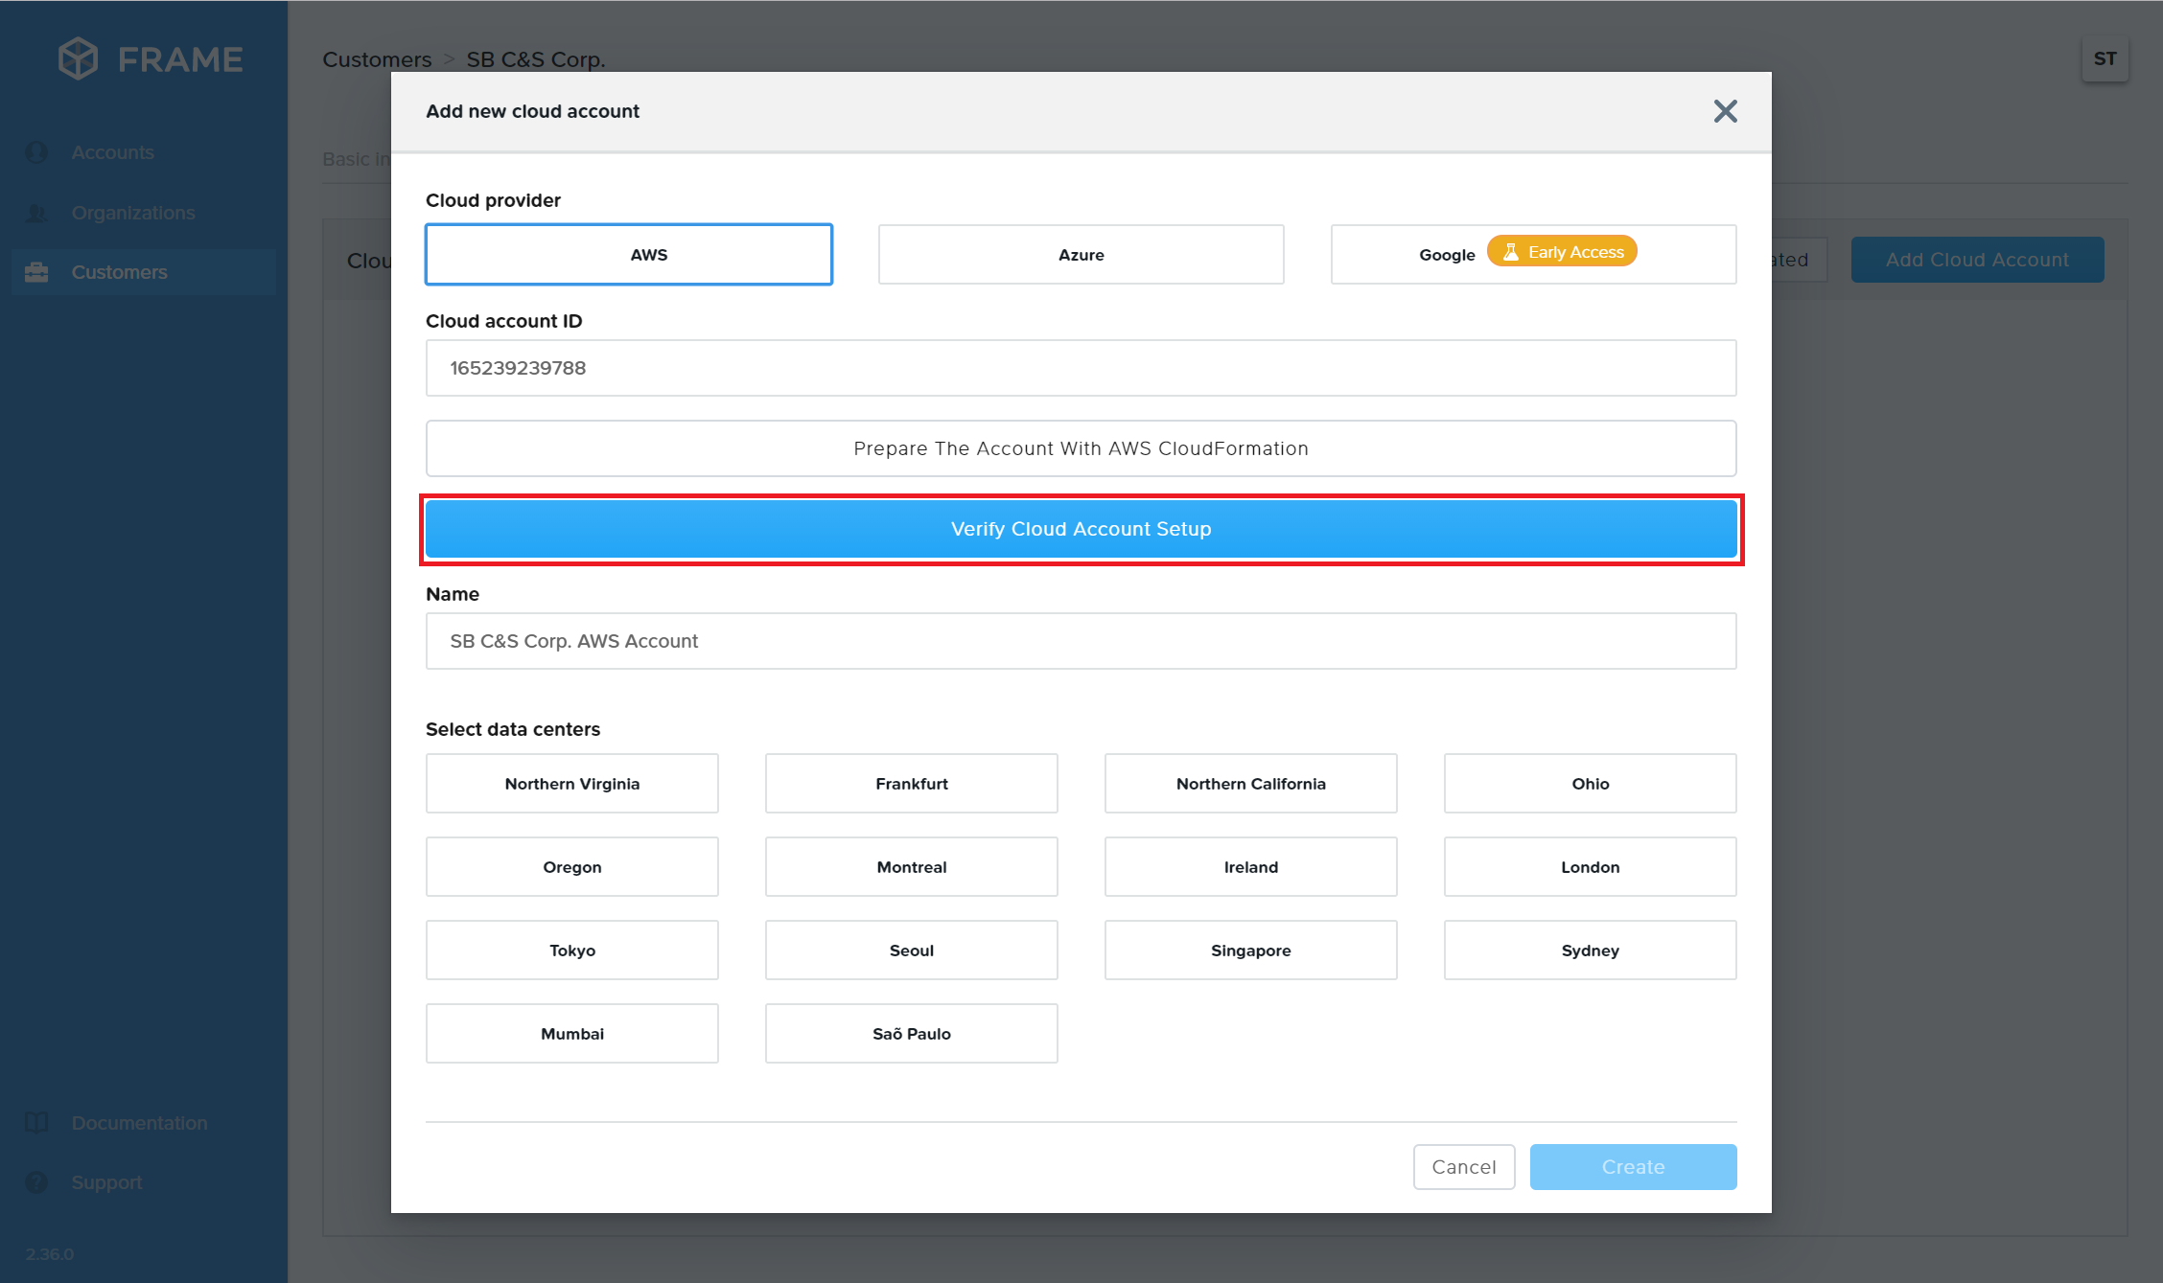Click the Customers briefcase icon
This screenshot has width=2163, height=1283.
36,272
